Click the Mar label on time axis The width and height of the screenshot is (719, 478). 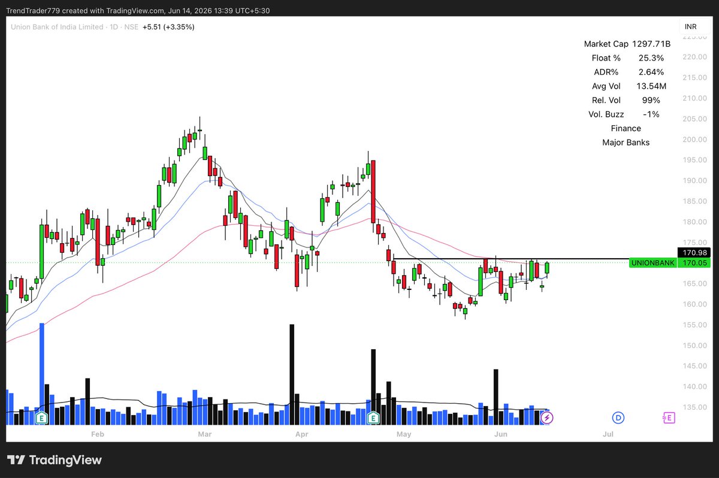point(205,433)
